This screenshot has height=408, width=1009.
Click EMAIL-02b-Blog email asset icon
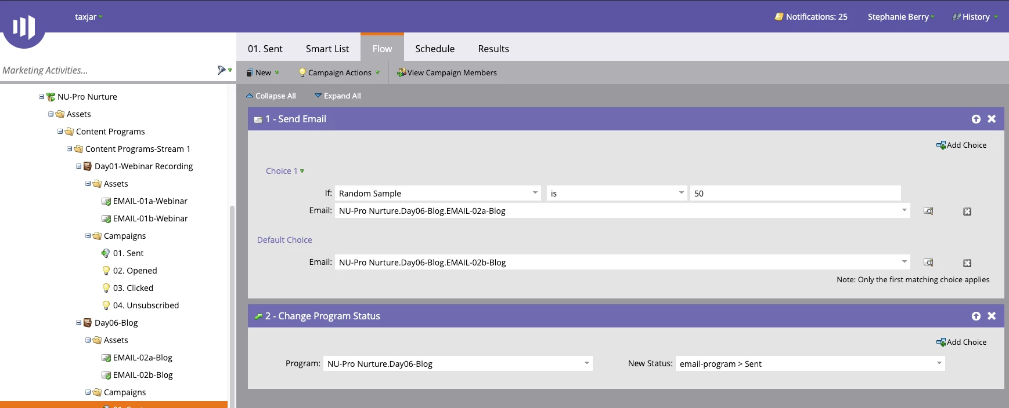click(106, 375)
